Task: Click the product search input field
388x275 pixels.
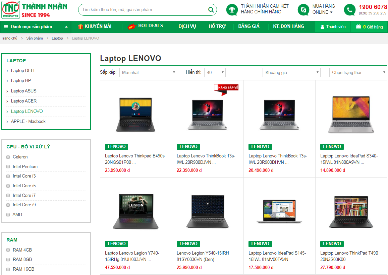Action: point(144,10)
